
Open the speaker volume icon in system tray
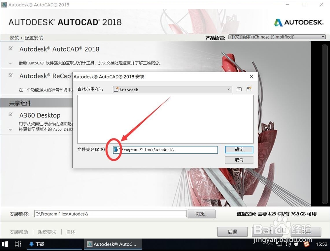point(288,244)
